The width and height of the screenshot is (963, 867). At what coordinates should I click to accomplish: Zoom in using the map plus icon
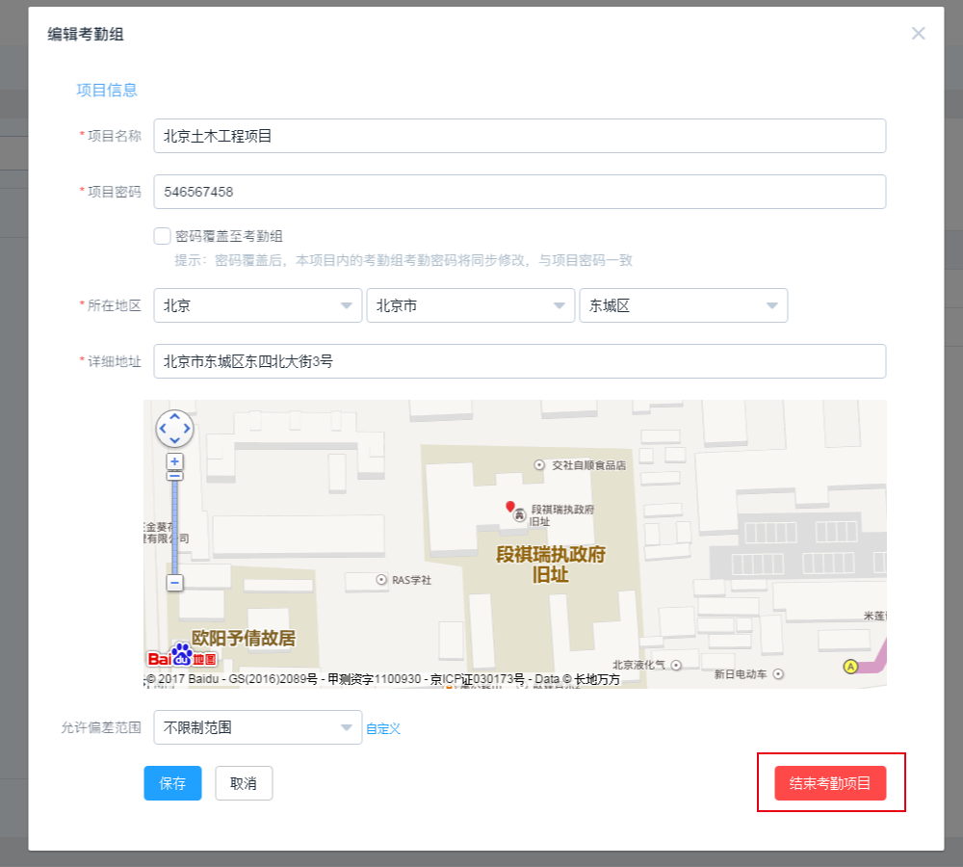[x=173, y=460]
